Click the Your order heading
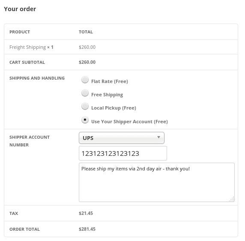This screenshot has width=245, height=241. 20,9
